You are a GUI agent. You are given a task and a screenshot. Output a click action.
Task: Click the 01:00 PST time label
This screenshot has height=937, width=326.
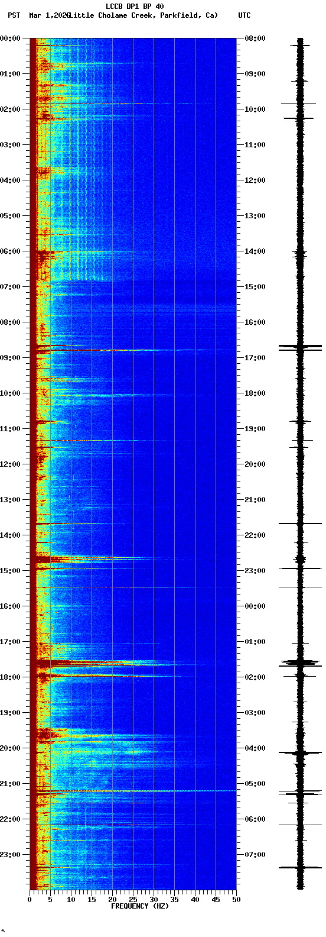(10, 74)
